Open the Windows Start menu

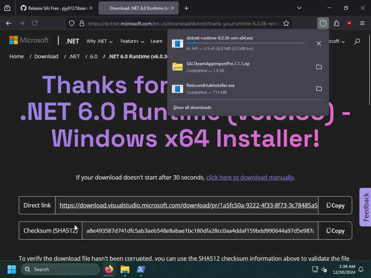pos(12,269)
